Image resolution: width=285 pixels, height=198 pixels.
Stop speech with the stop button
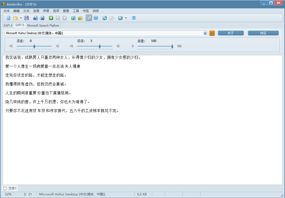coord(64,18)
